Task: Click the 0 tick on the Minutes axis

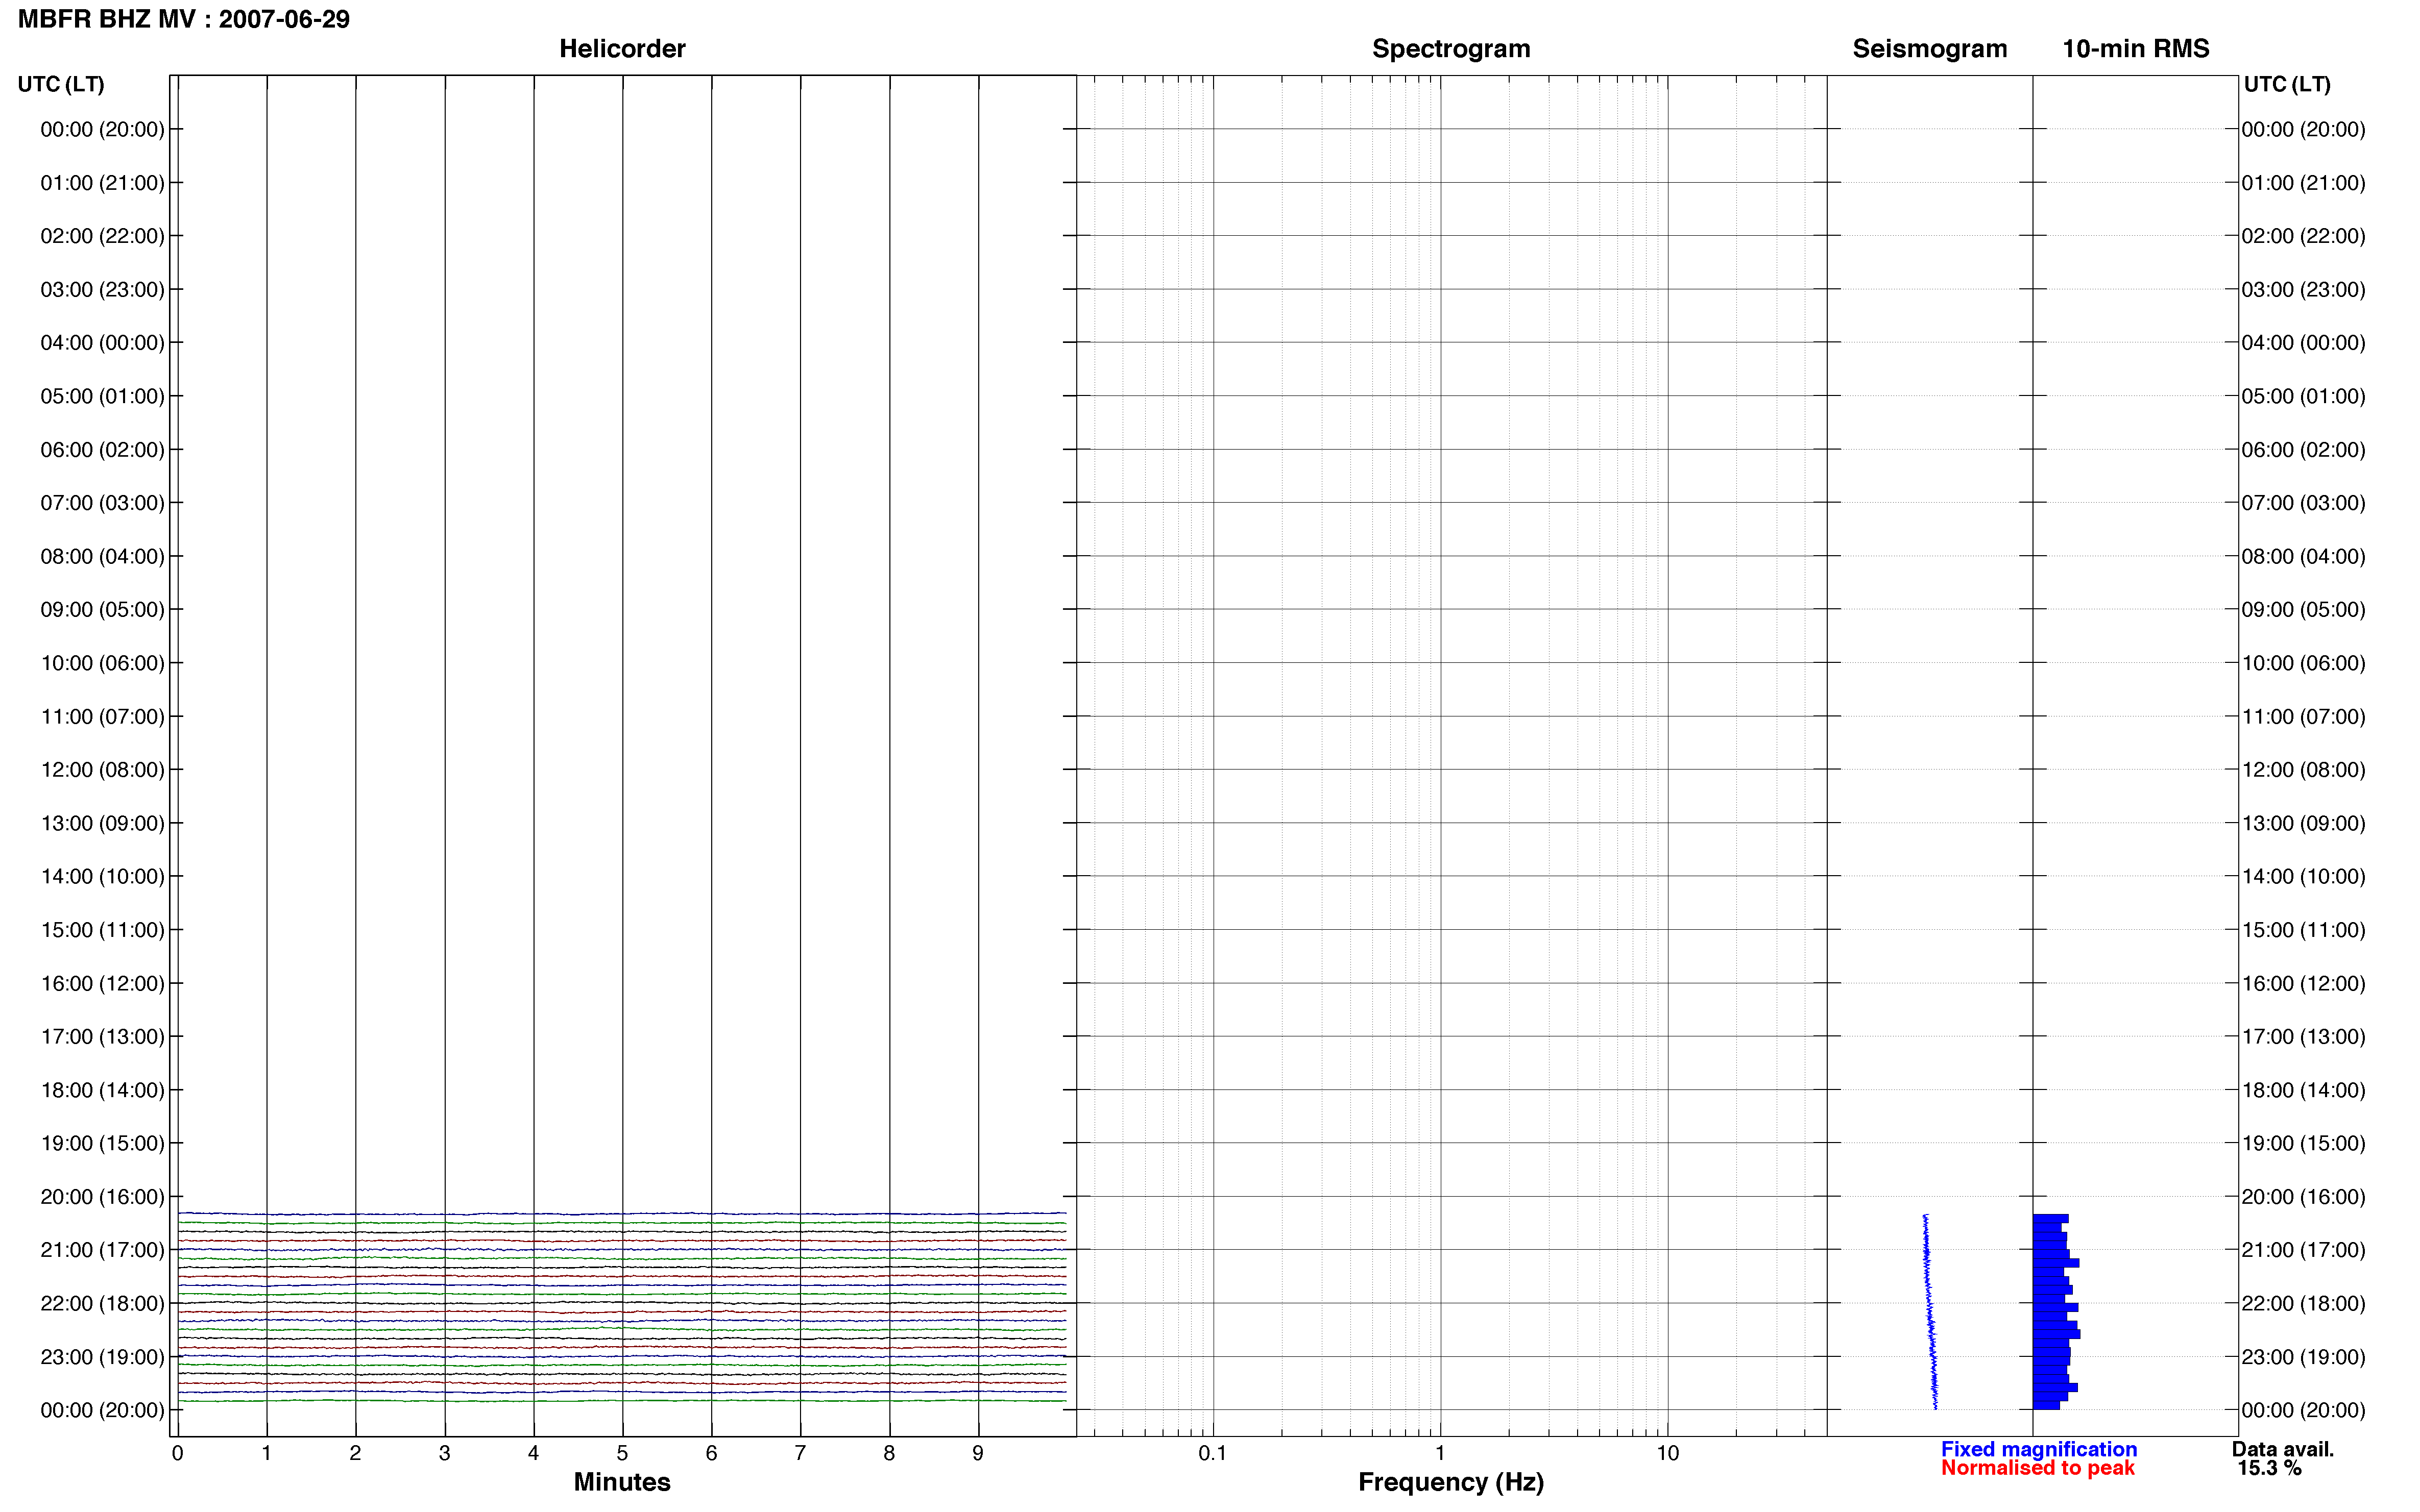Action: (x=177, y=1453)
